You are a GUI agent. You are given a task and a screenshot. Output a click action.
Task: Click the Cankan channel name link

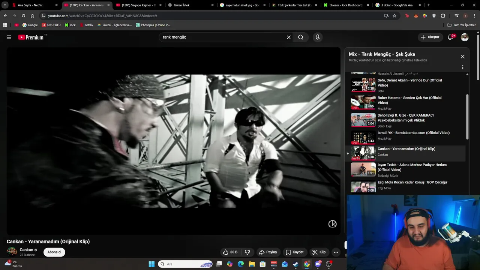click(x=26, y=250)
